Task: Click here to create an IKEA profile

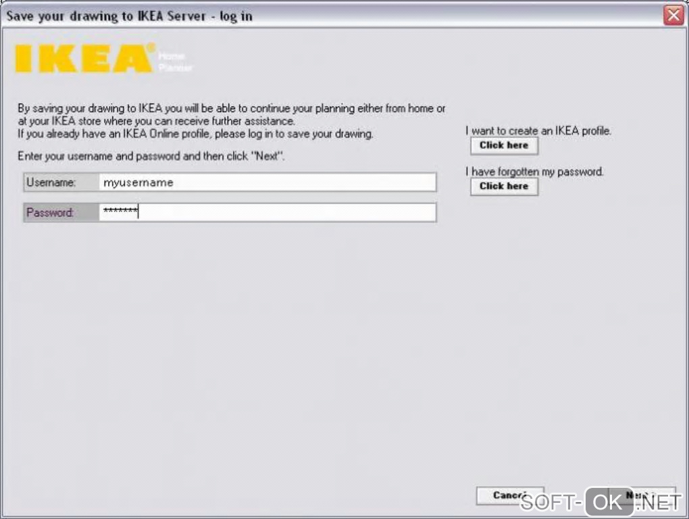Action: pos(504,145)
